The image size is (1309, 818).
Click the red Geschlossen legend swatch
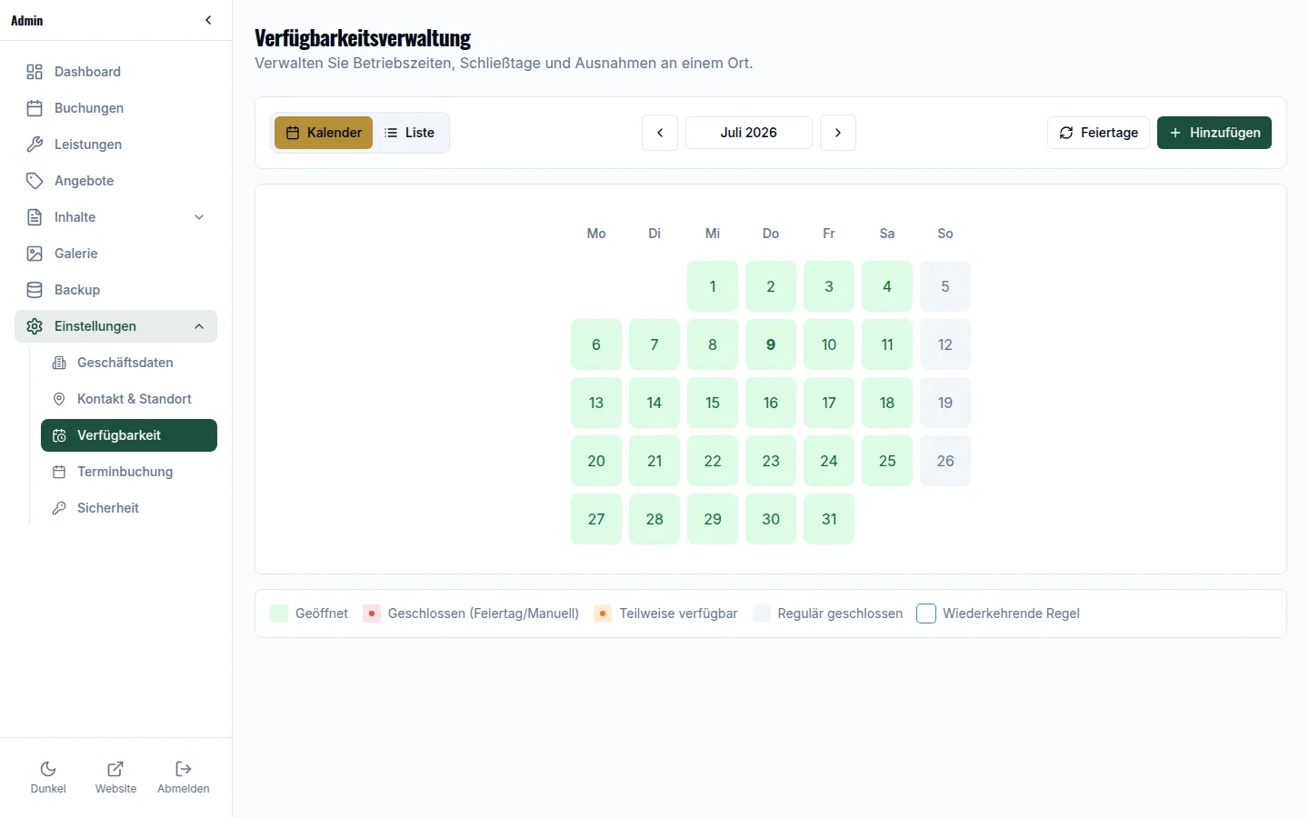tap(372, 613)
